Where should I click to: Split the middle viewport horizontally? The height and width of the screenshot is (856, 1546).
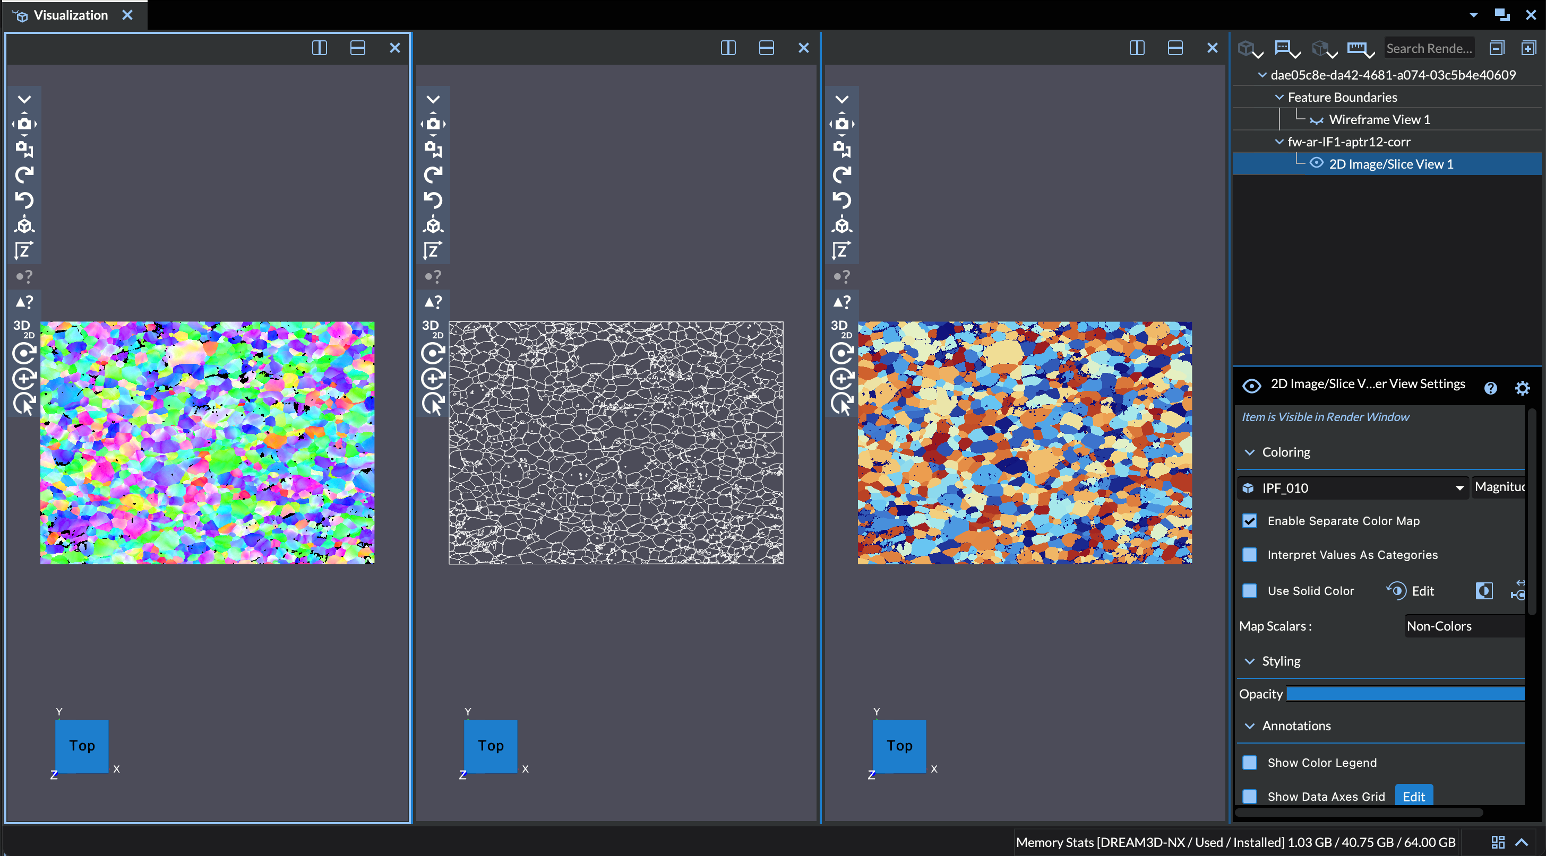pos(767,48)
